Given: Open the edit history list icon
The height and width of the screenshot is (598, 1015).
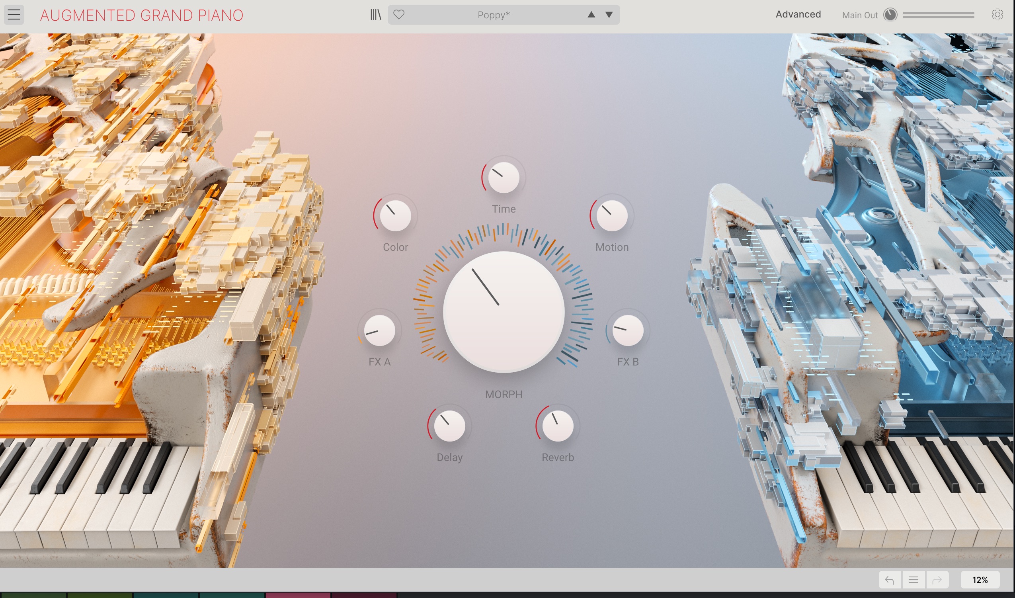Looking at the screenshot, I should click(913, 580).
